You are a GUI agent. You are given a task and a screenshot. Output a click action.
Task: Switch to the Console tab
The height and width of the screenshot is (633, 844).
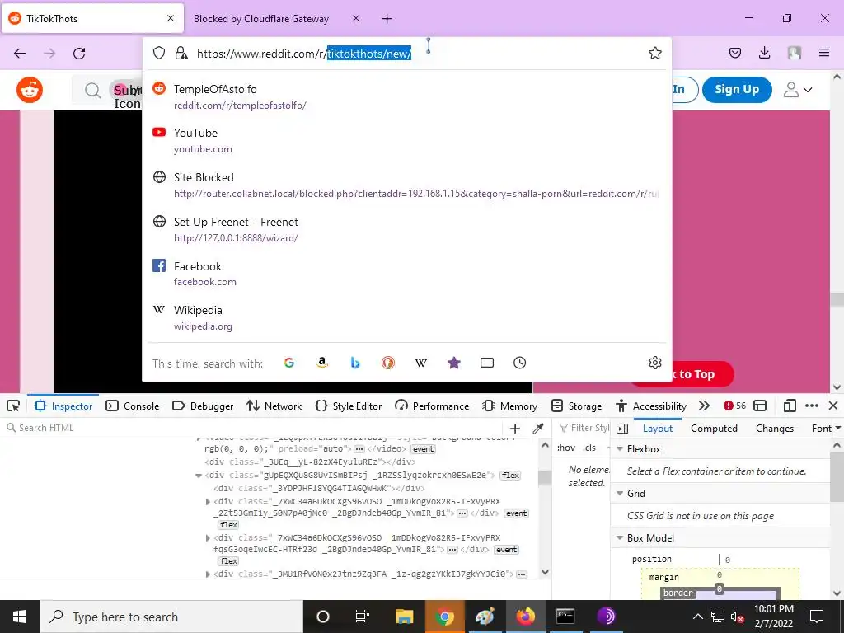pyautogui.click(x=133, y=406)
